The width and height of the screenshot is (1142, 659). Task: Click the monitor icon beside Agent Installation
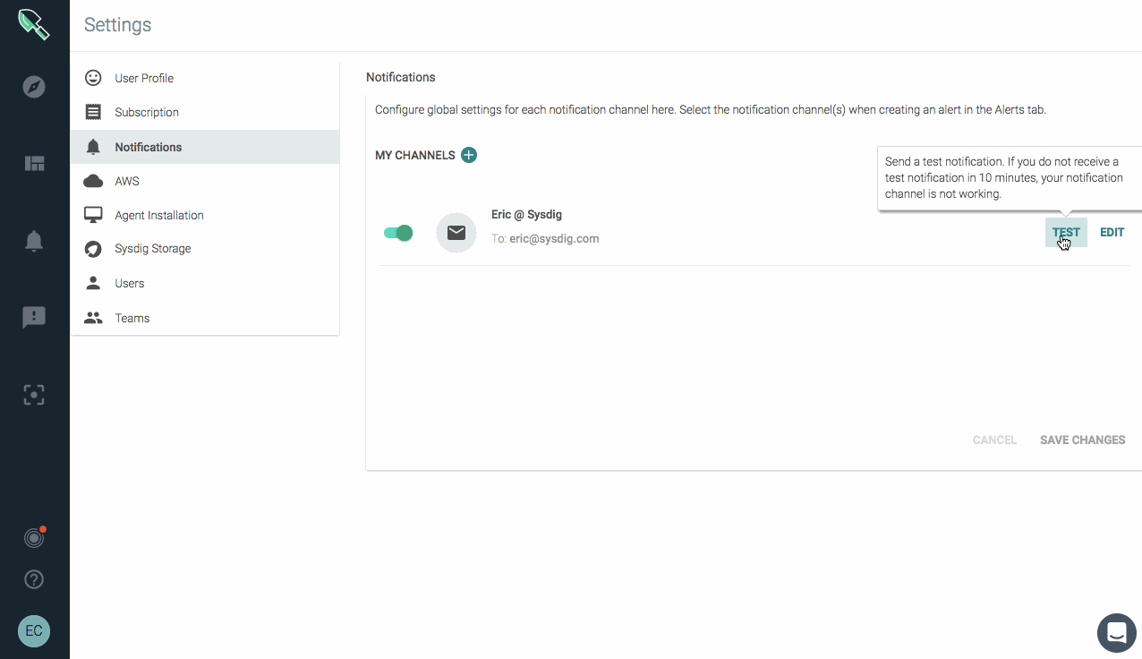(x=93, y=215)
